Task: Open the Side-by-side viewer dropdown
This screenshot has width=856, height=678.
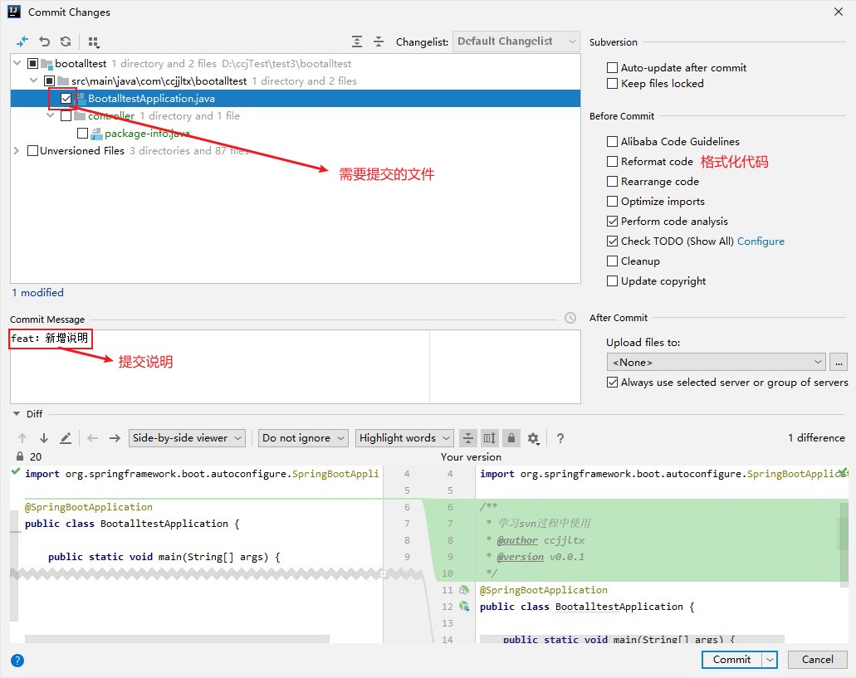Action: [x=188, y=438]
